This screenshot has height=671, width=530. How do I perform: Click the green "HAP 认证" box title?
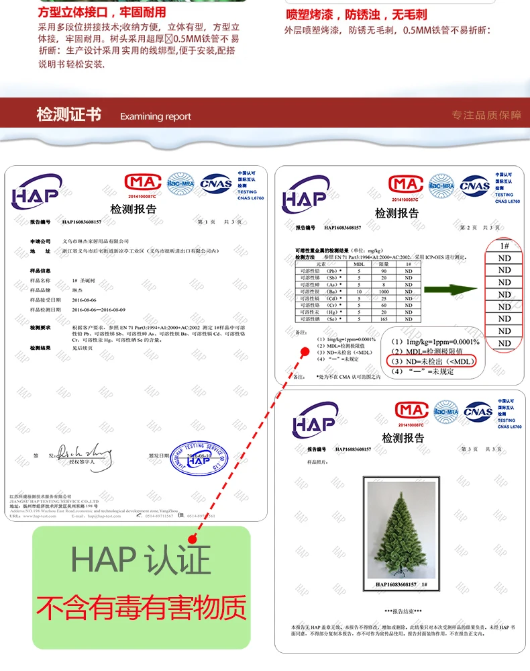[x=141, y=560]
